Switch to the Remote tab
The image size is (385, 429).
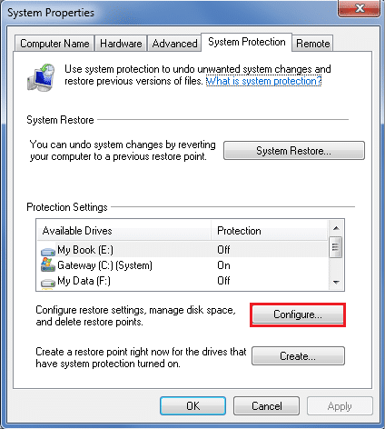312,44
